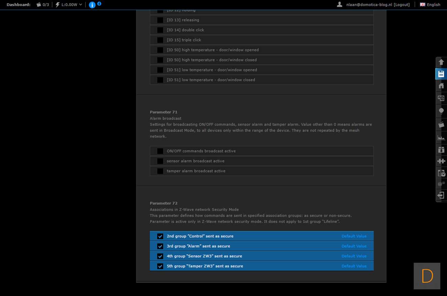
Task: Open the house icon in sidebar
Action: click(x=441, y=86)
